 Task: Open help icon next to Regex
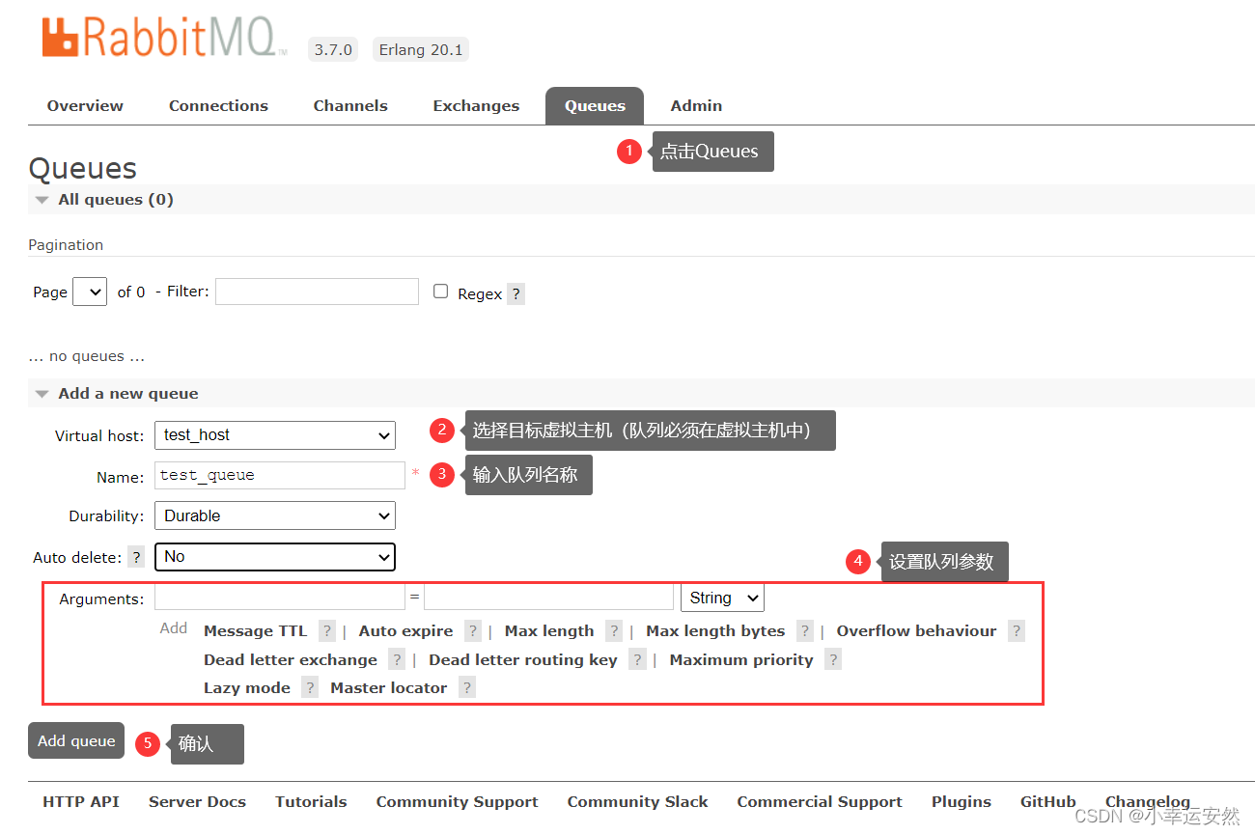(516, 294)
